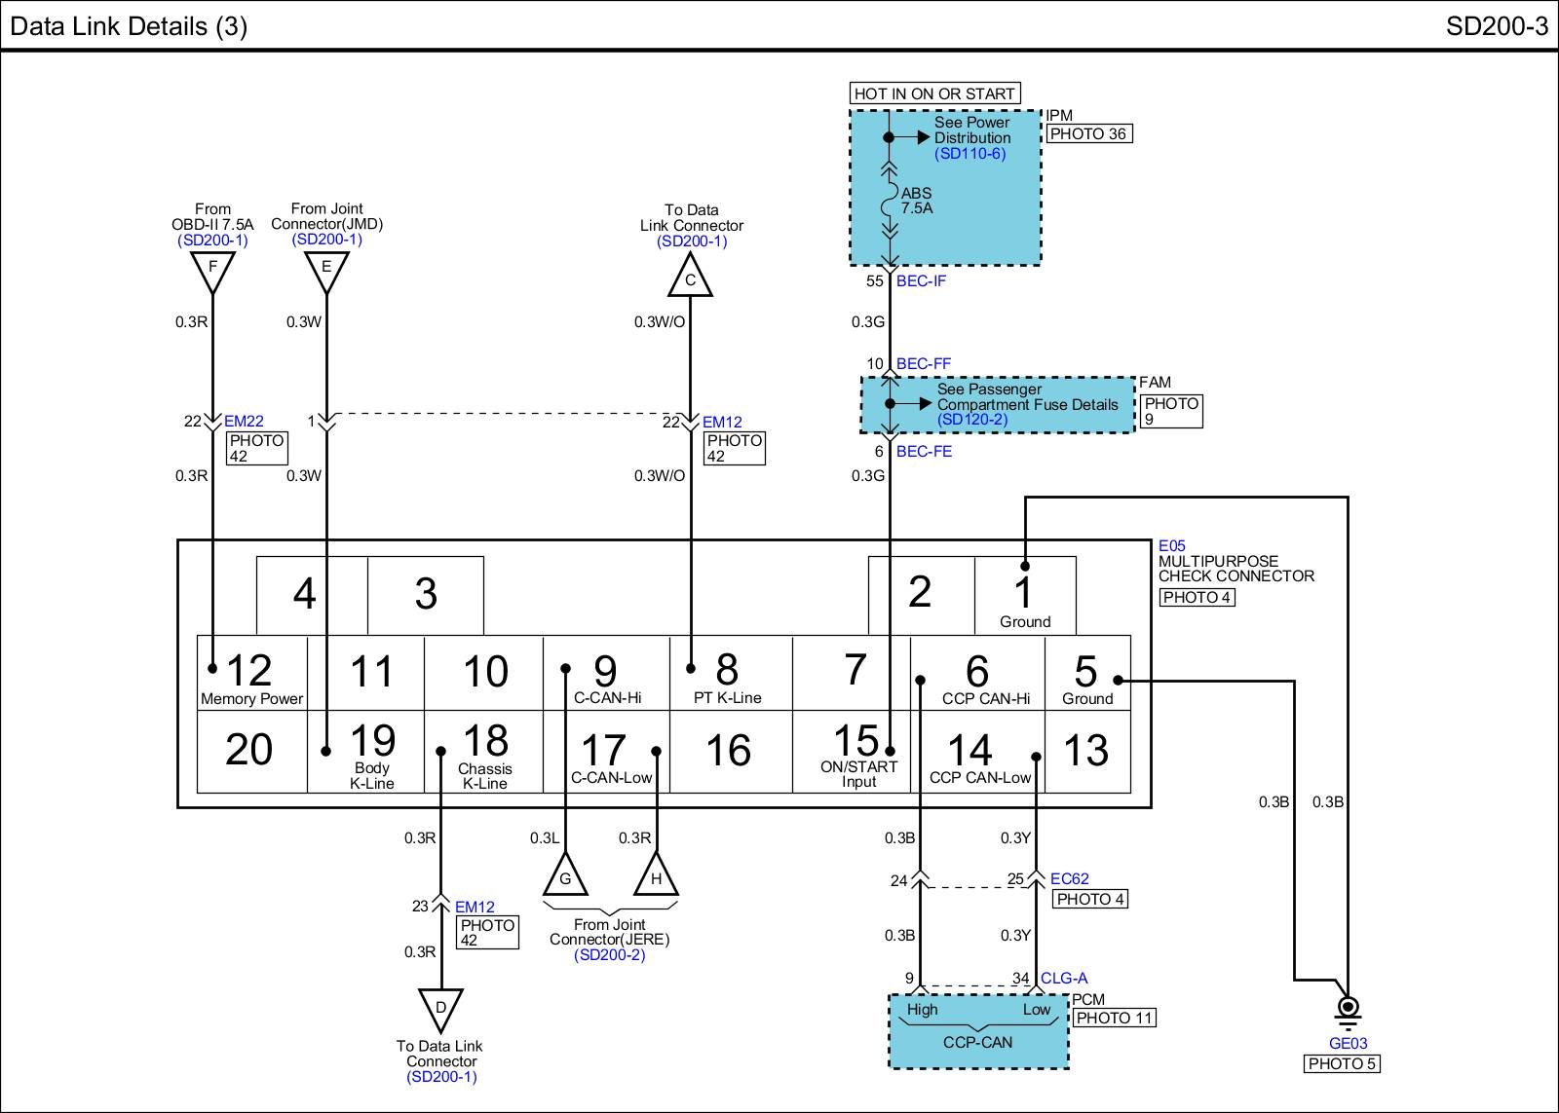The image size is (1559, 1113).
Task: Click the GE03 ground symbol
Action: click(x=1348, y=1011)
